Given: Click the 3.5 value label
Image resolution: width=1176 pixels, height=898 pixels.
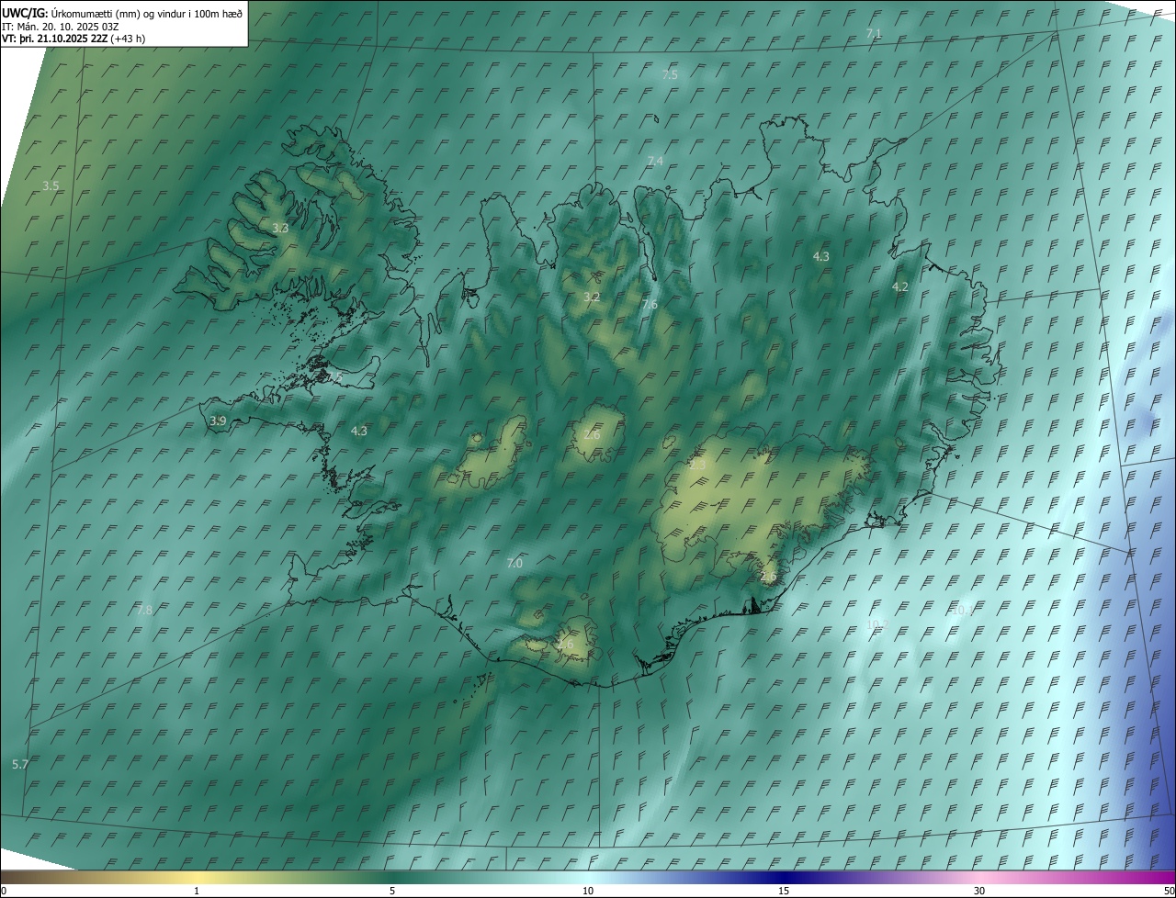Looking at the screenshot, I should coord(51,185).
